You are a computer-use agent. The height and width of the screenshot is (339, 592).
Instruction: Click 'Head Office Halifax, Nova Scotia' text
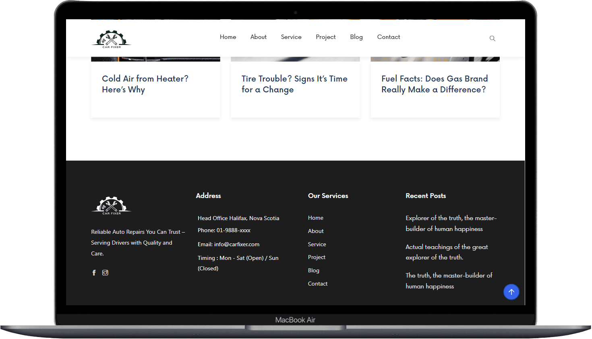point(238,218)
